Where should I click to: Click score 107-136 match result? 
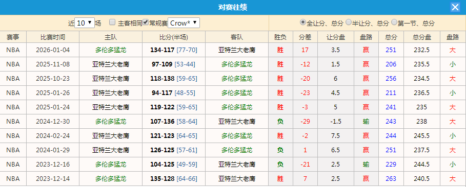pos(163,122)
